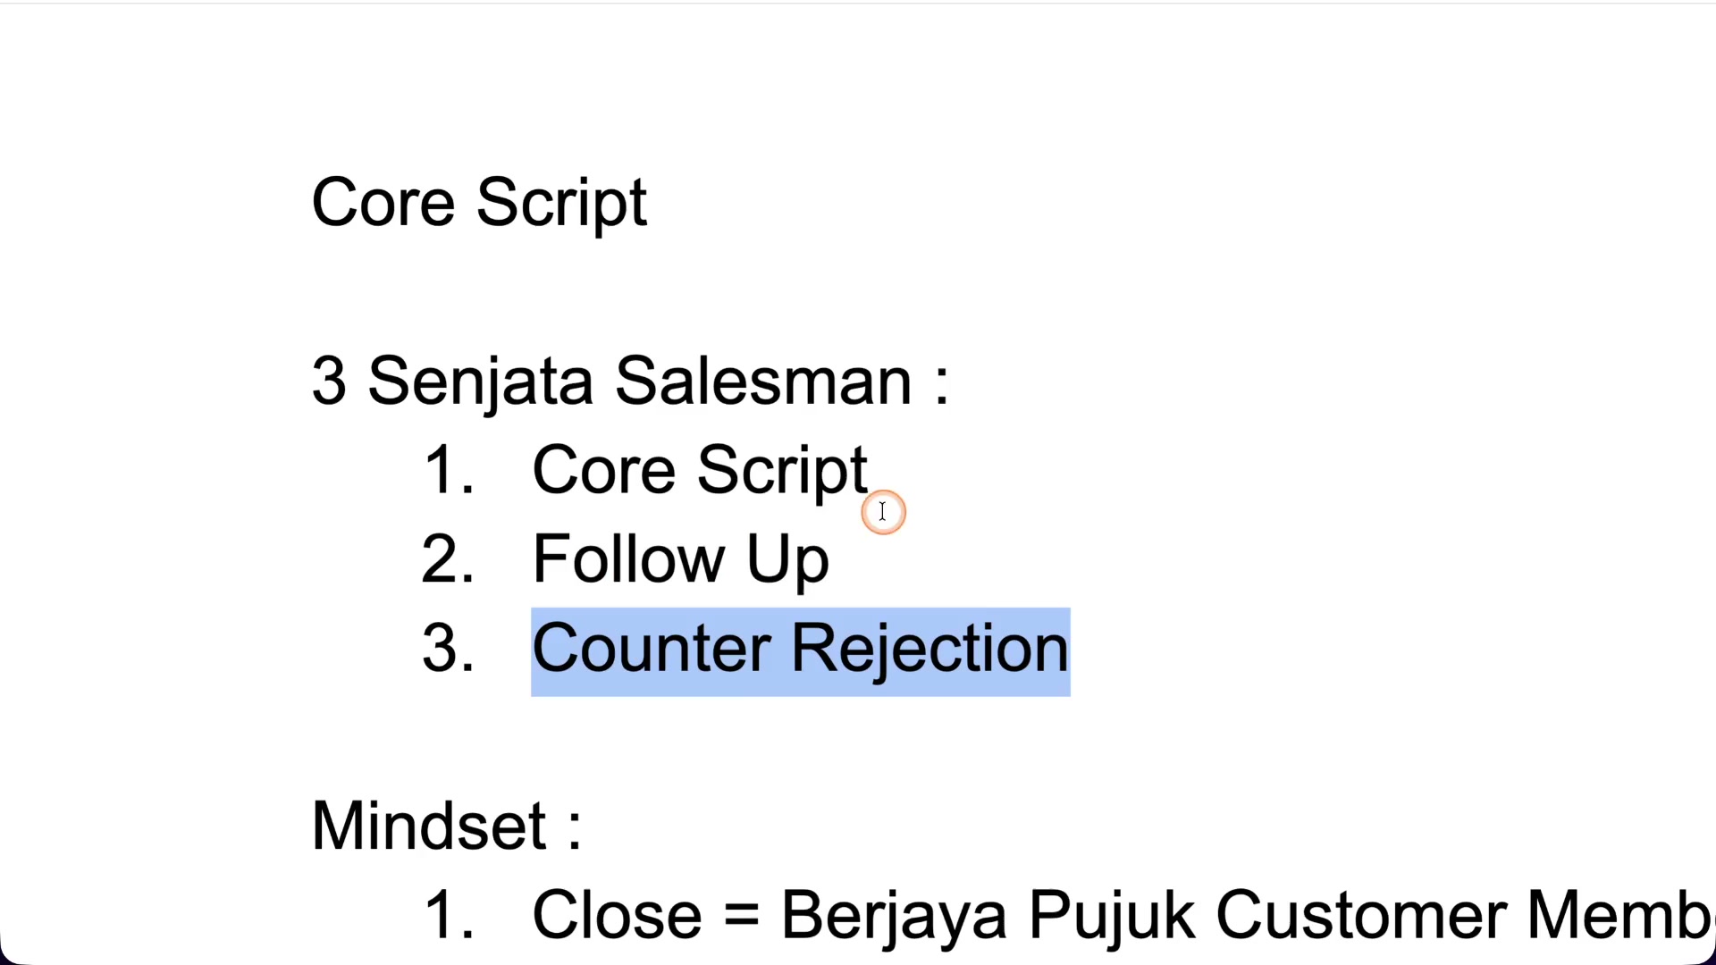Click list number "1." beside Close
The height and width of the screenshot is (965, 1716).
448,916
